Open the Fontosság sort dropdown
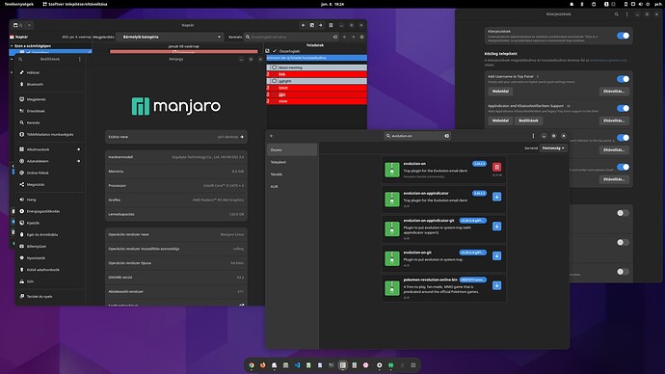 pos(553,148)
